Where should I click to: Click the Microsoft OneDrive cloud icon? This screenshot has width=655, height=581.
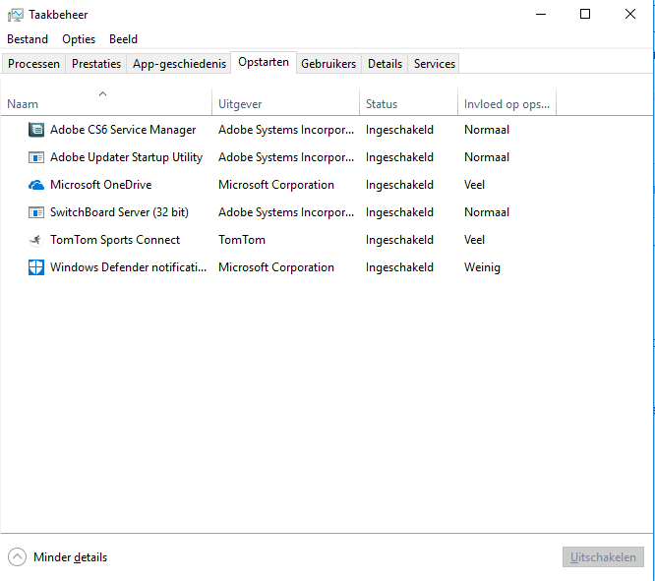pyautogui.click(x=36, y=185)
